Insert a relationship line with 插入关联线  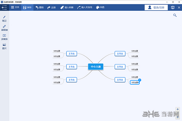pos(85,8)
